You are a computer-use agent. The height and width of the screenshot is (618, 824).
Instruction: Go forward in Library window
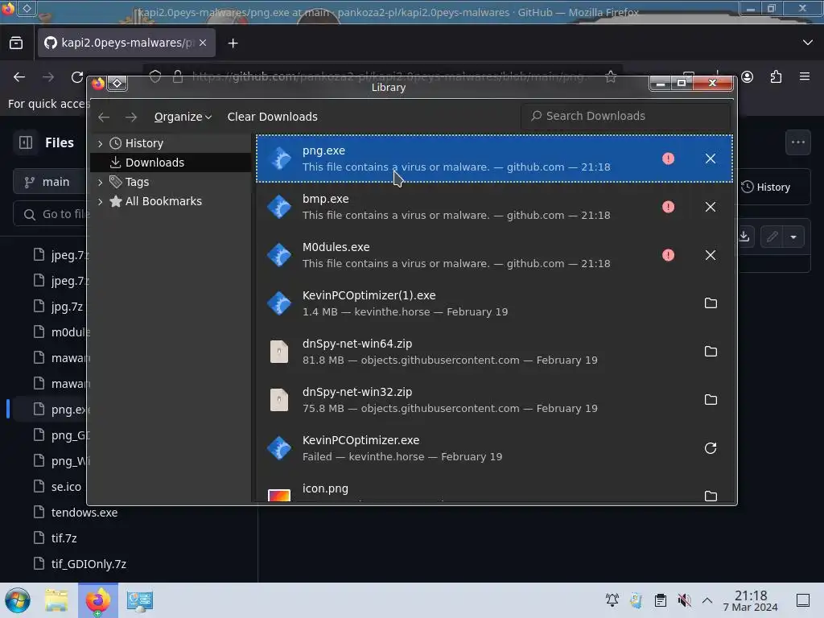131,117
